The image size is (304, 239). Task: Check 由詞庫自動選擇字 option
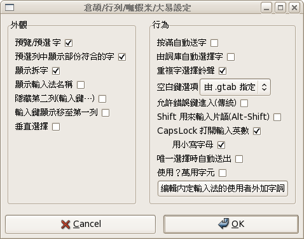click(x=231, y=57)
